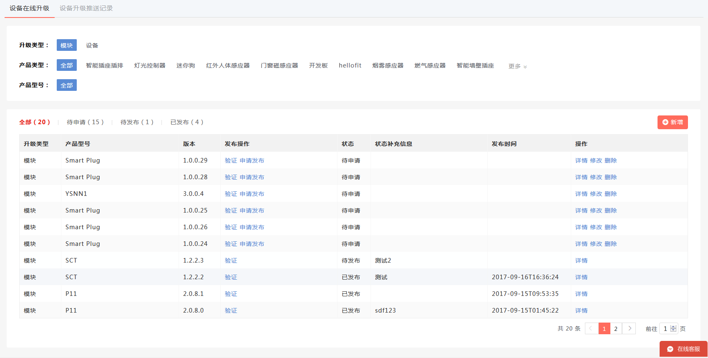Filter by 已发布 (4) status
This screenshot has width=708, height=358.
187,122
